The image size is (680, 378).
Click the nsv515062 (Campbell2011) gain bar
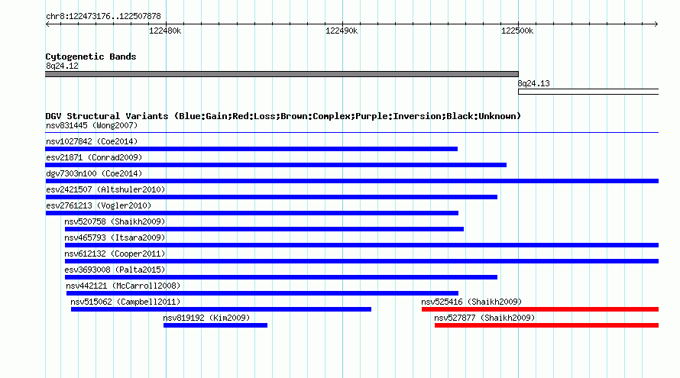[221, 309]
